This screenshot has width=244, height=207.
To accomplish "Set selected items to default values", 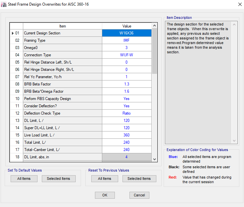I will (59, 179).
